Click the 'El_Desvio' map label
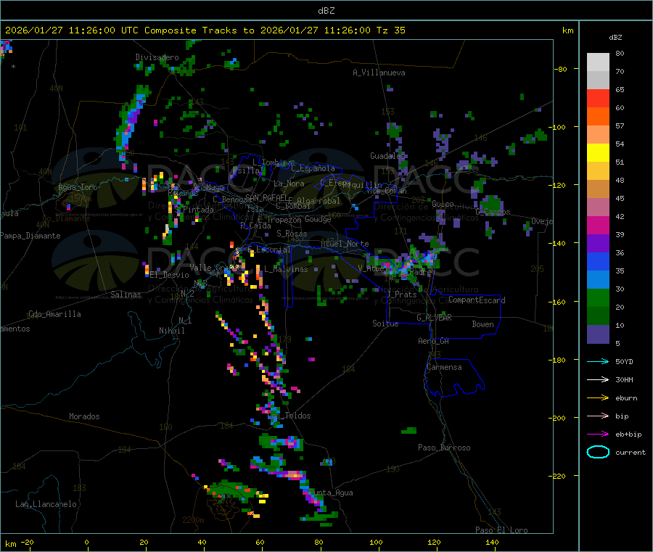Image resolution: width=653 pixels, height=552 pixels. click(x=170, y=275)
